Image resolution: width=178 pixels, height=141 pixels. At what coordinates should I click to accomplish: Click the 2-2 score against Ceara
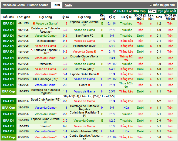tap(65, 85)
